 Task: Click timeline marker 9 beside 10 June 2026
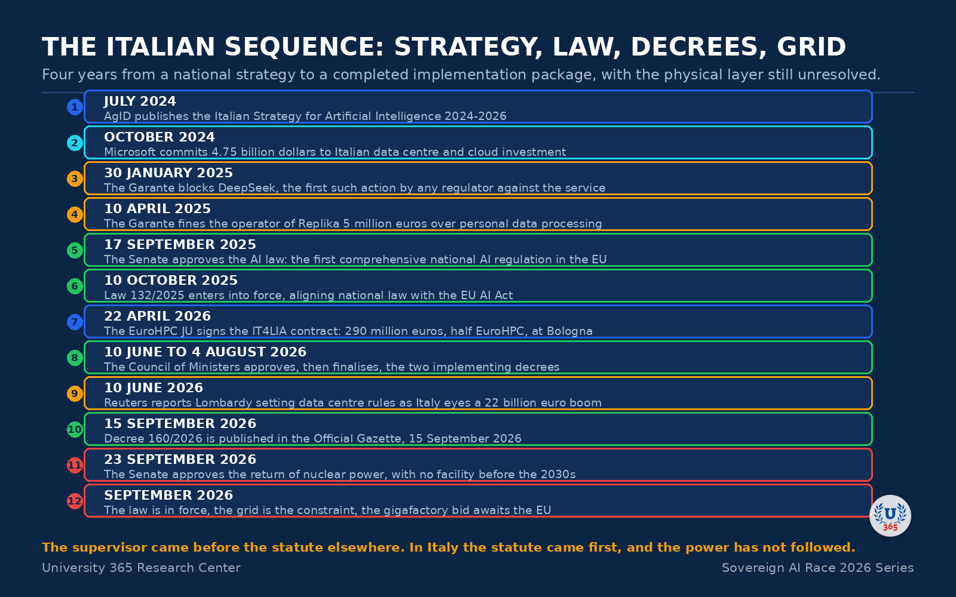click(75, 393)
